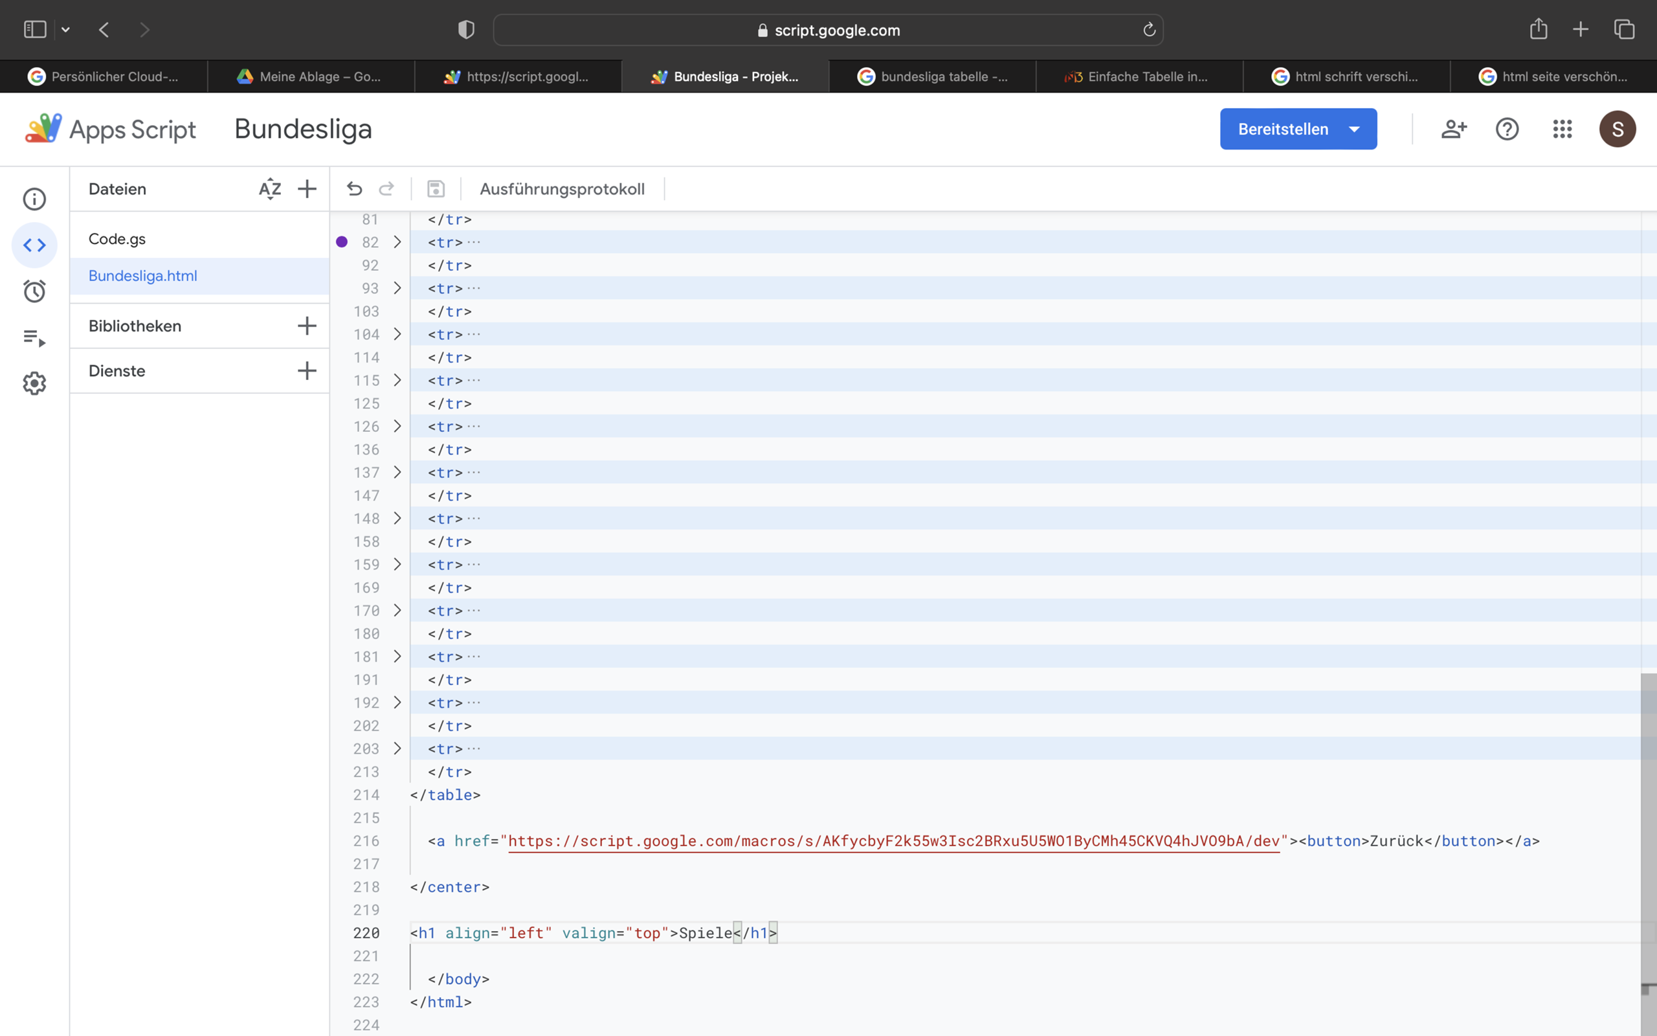The width and height of the screenshot is (1657, 1036).
Task: Open the 'bundesliga tabelle' browser tab
Action: tap(933, 76)
